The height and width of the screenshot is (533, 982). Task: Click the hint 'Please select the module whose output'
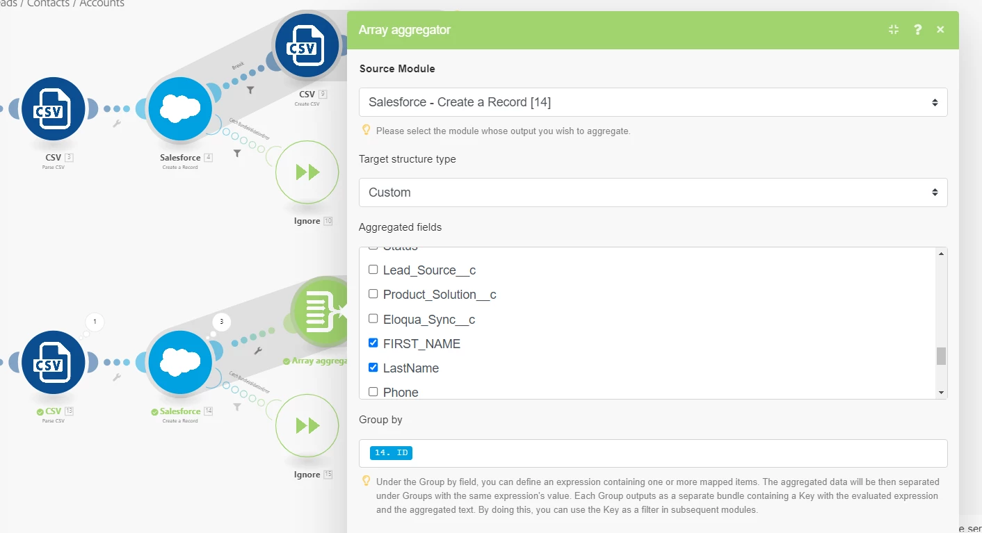click(504, 131)
